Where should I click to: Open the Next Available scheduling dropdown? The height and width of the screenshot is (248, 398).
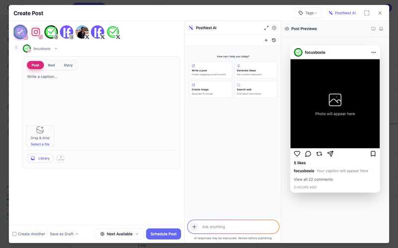click(x=119, y=234)
